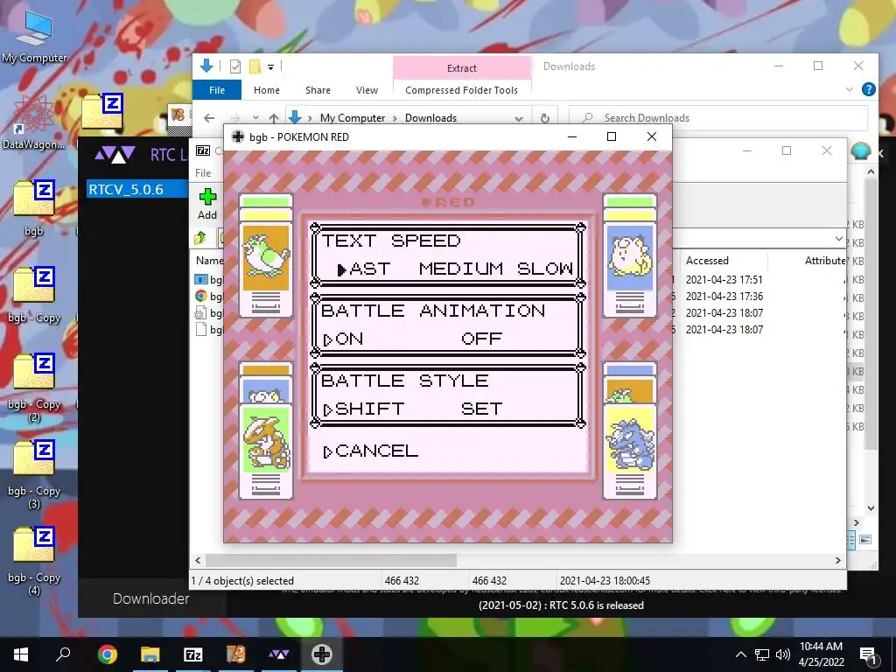Expand Explorer address history dropdown
The width and height of the screenshot is (896, 672).
point(518,118)
